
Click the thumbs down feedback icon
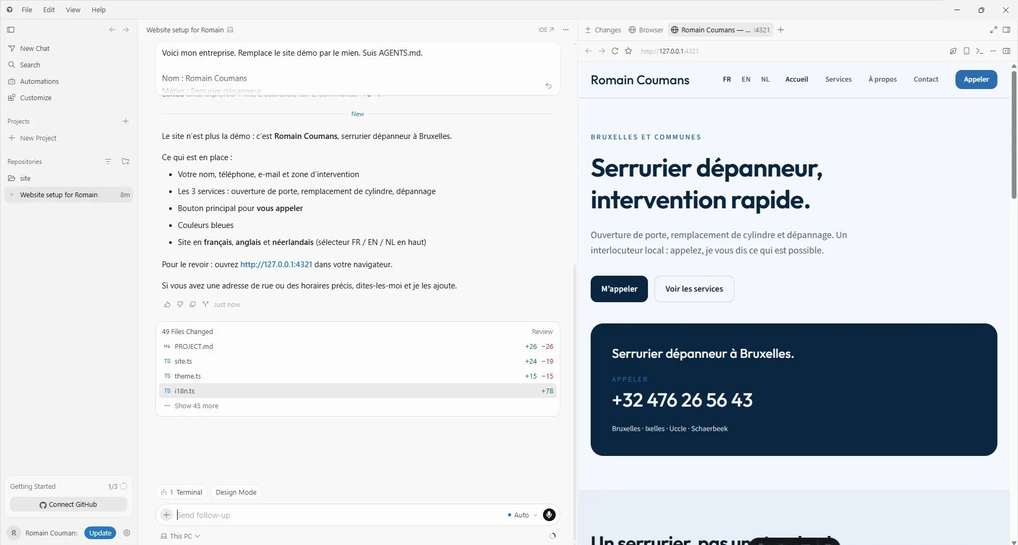click(180, 304)
